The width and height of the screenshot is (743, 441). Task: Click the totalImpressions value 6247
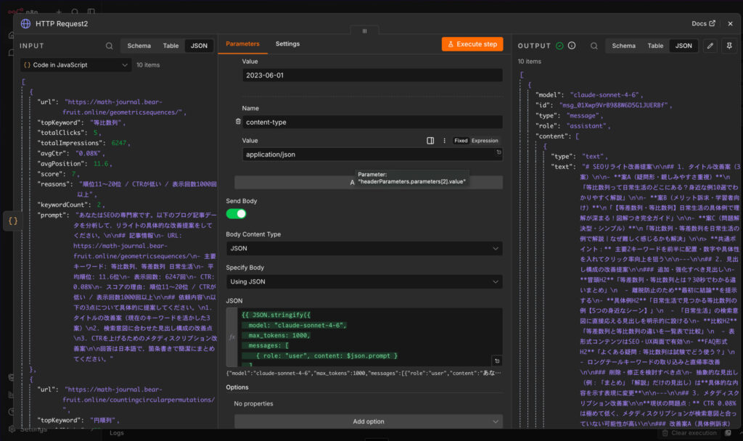point(119,143)
